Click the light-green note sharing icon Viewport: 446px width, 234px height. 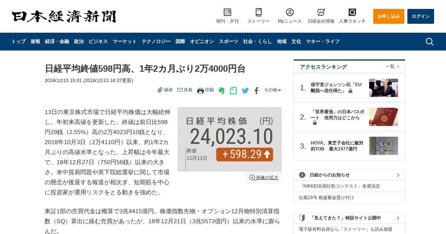[x=233, y=91]
